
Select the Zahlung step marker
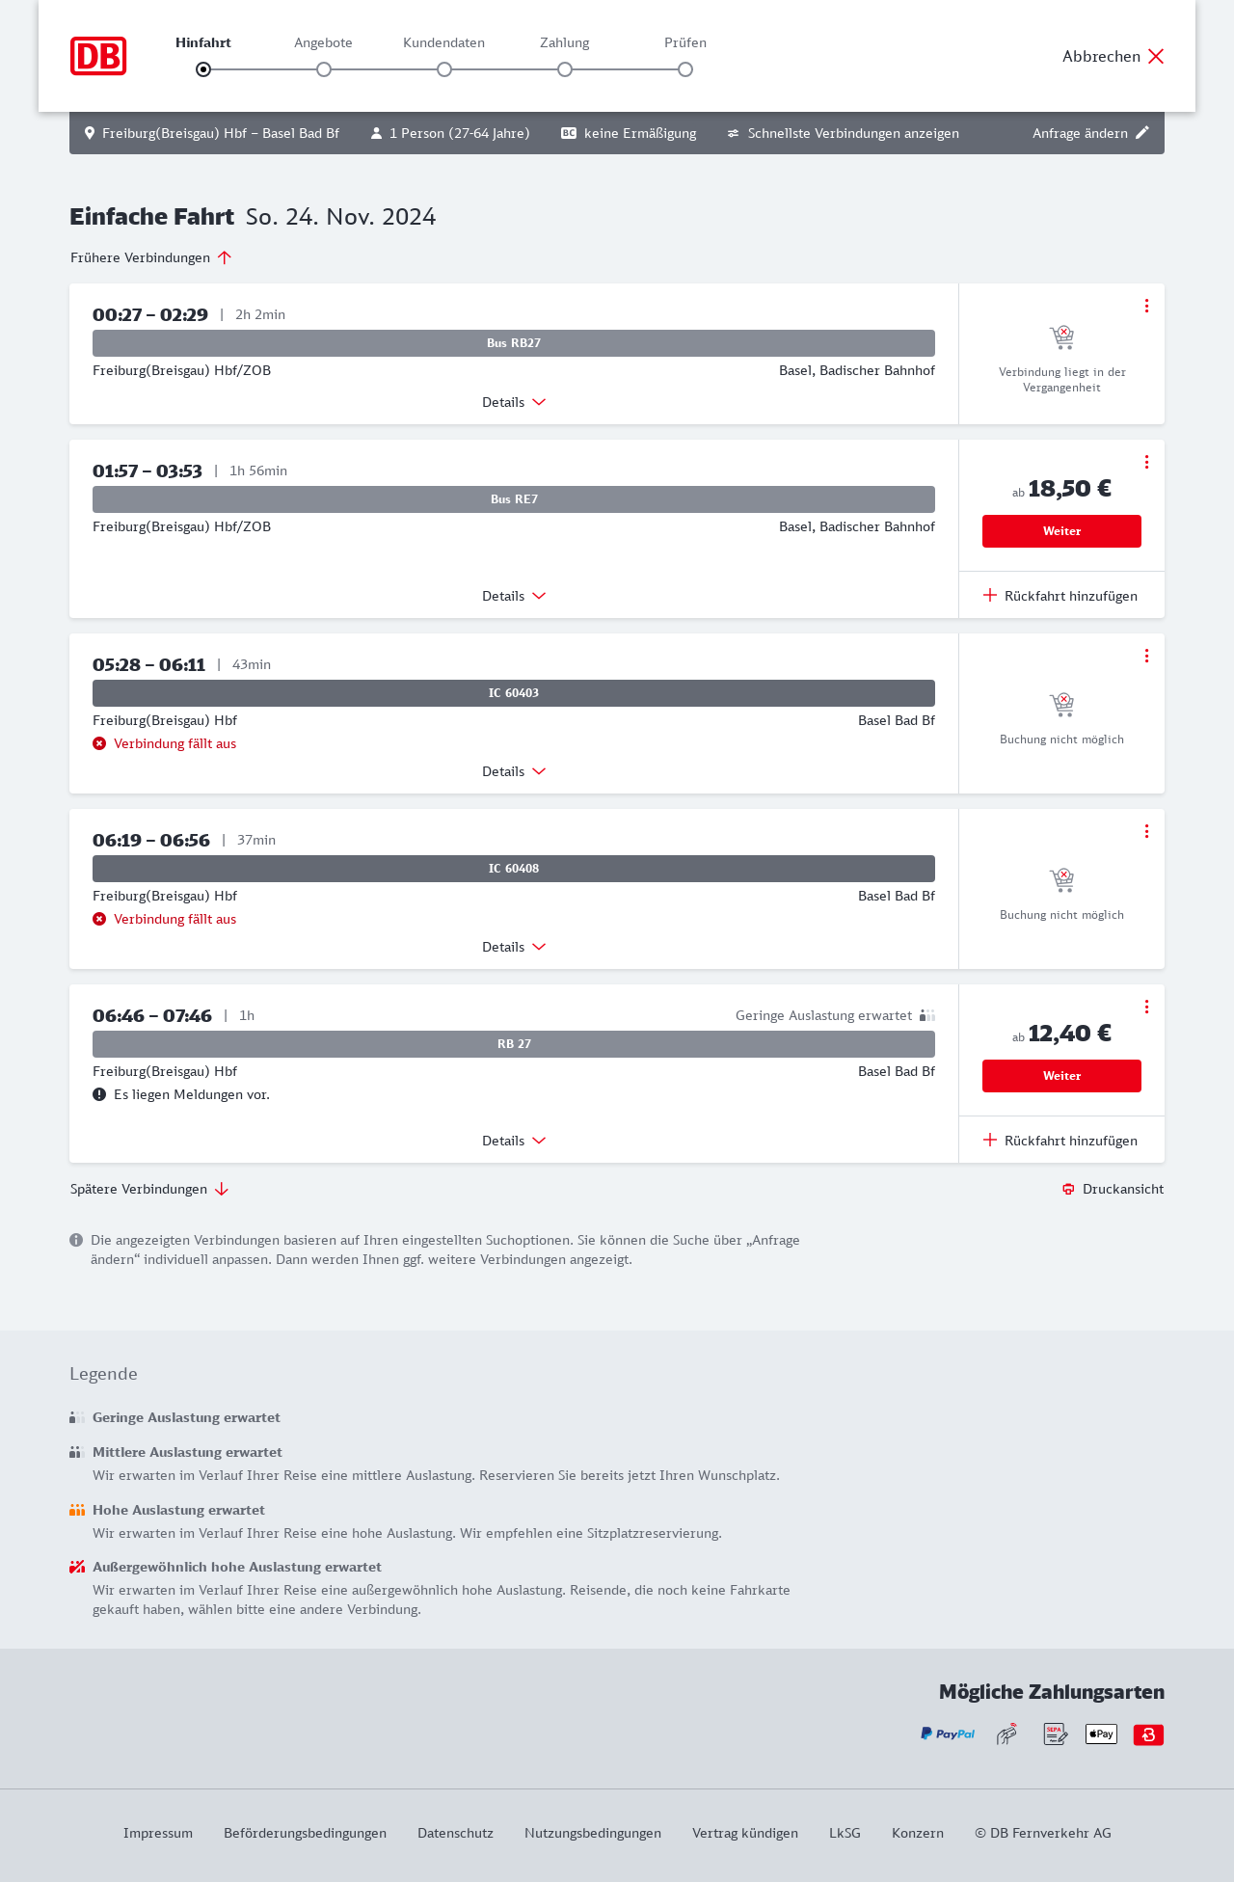coord(565,69)
